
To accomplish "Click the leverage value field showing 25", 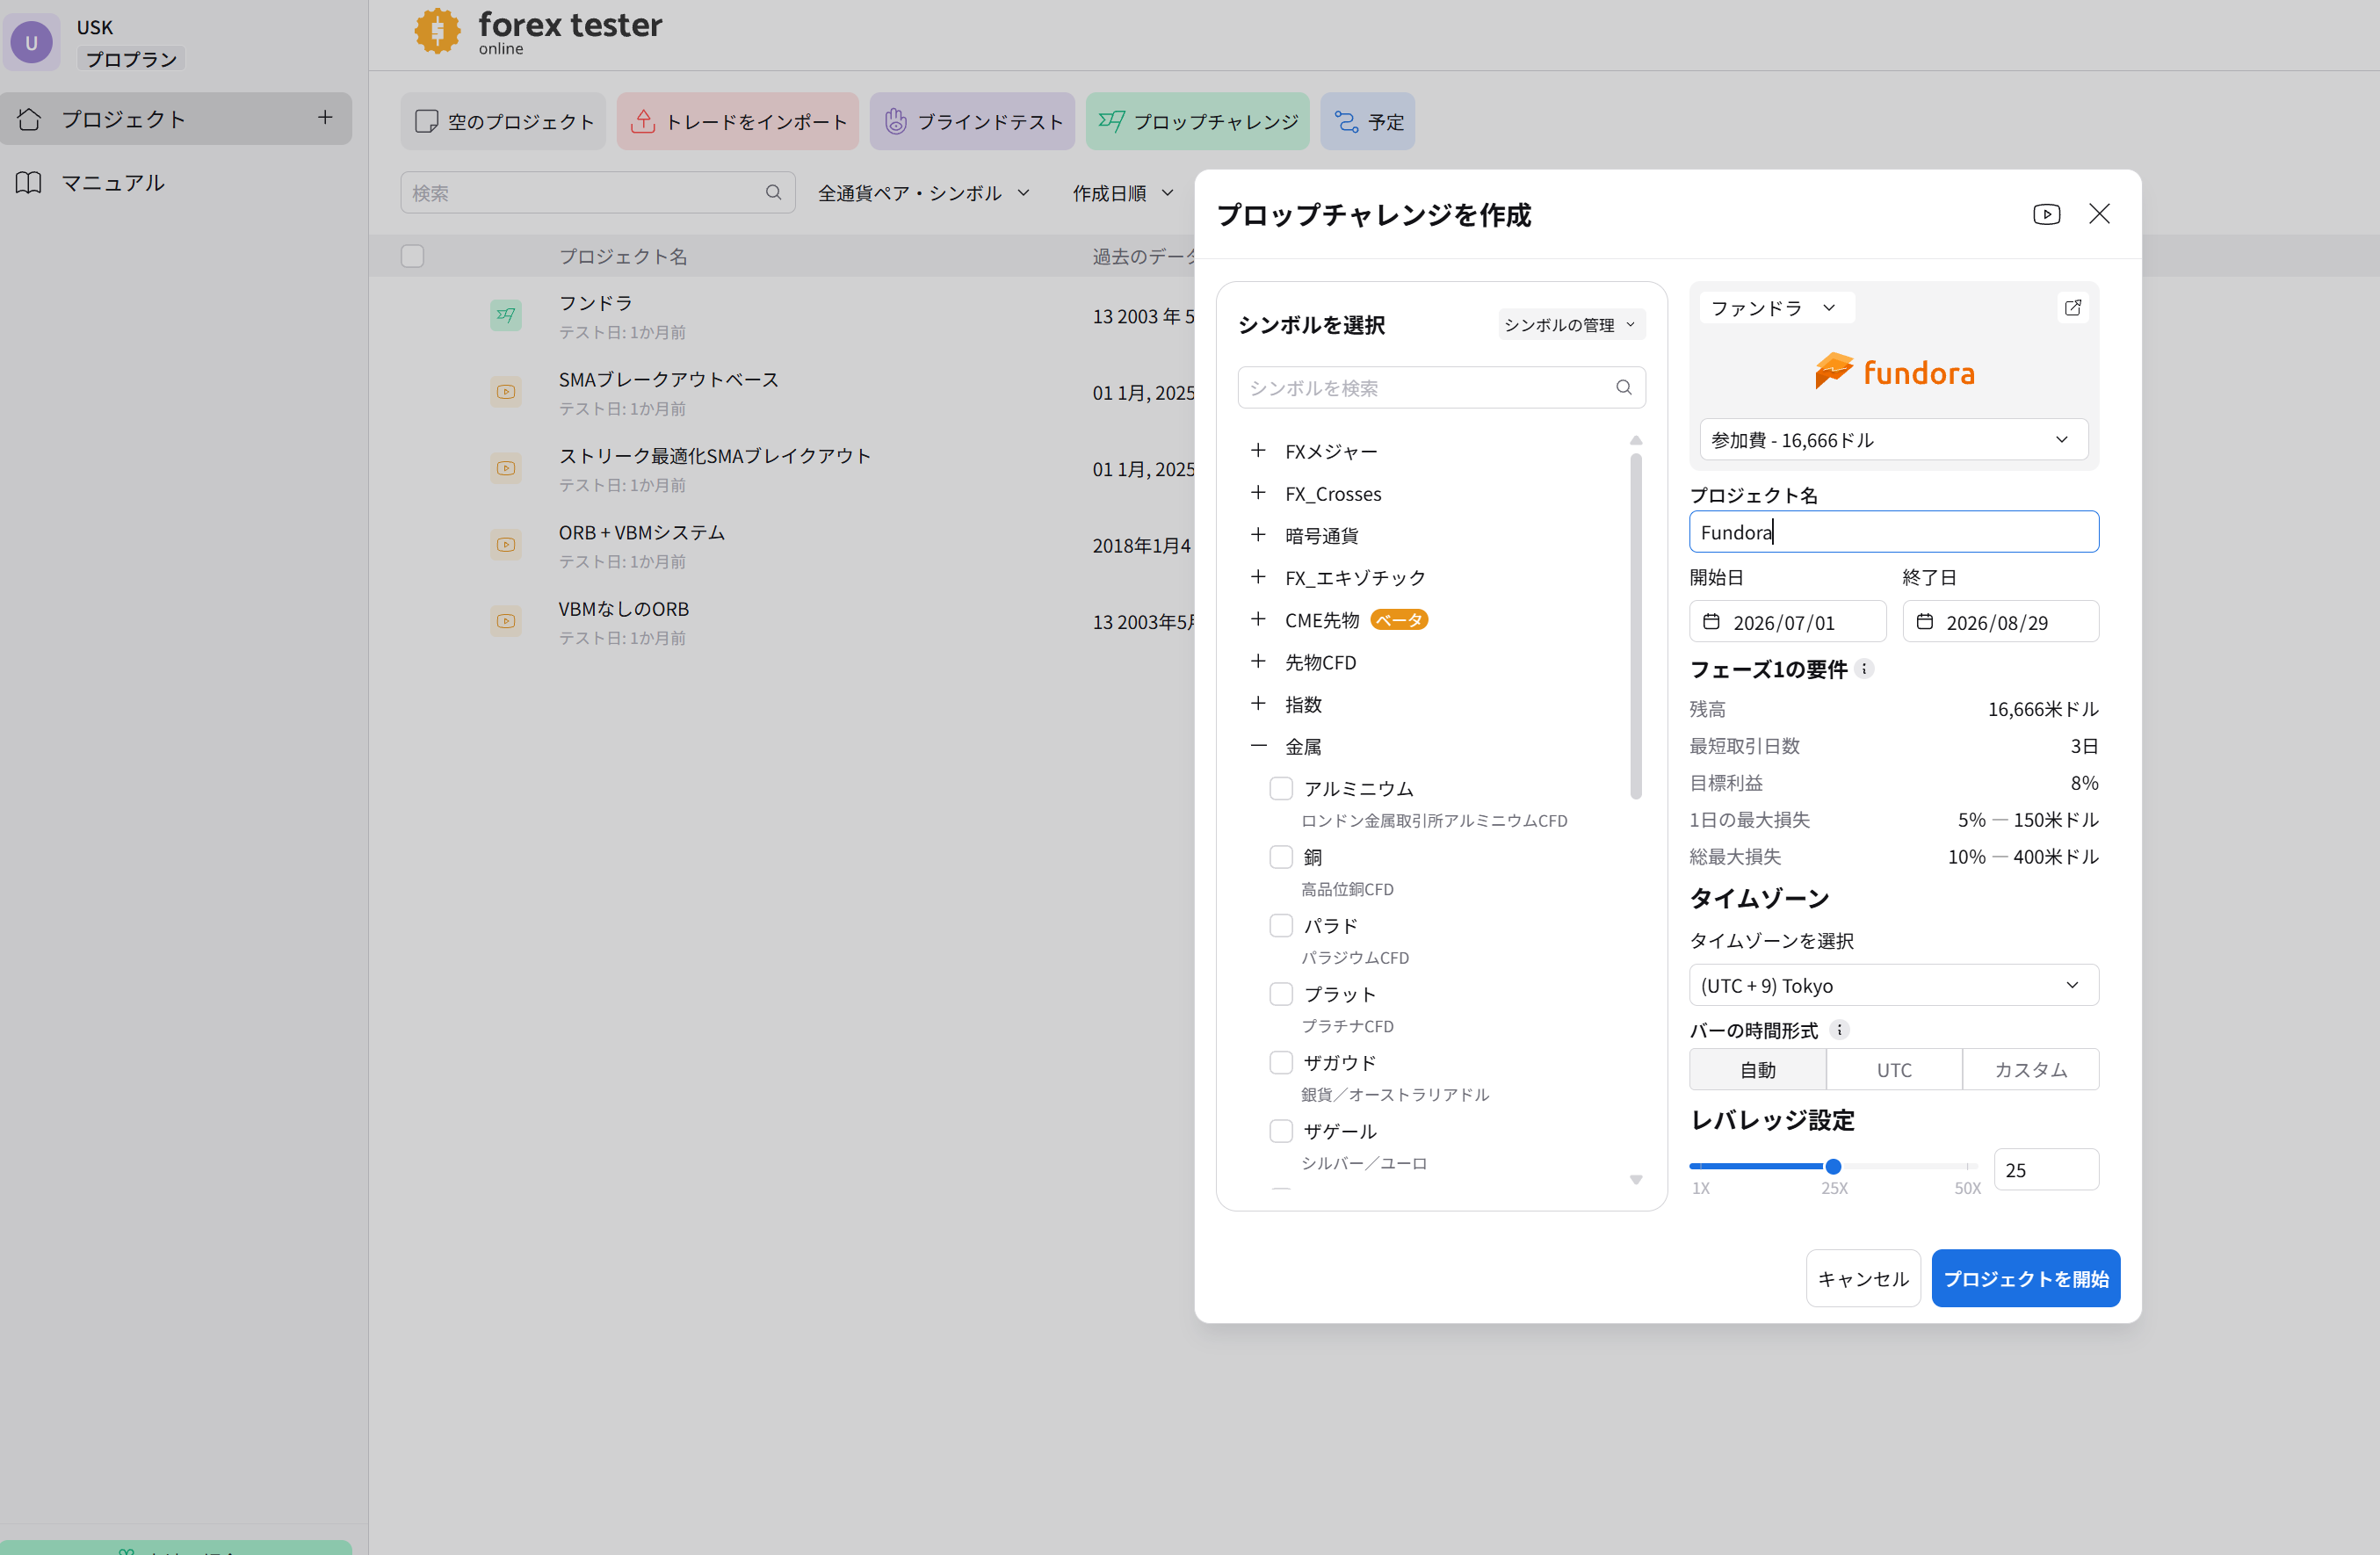I will click(2045, 1170).
